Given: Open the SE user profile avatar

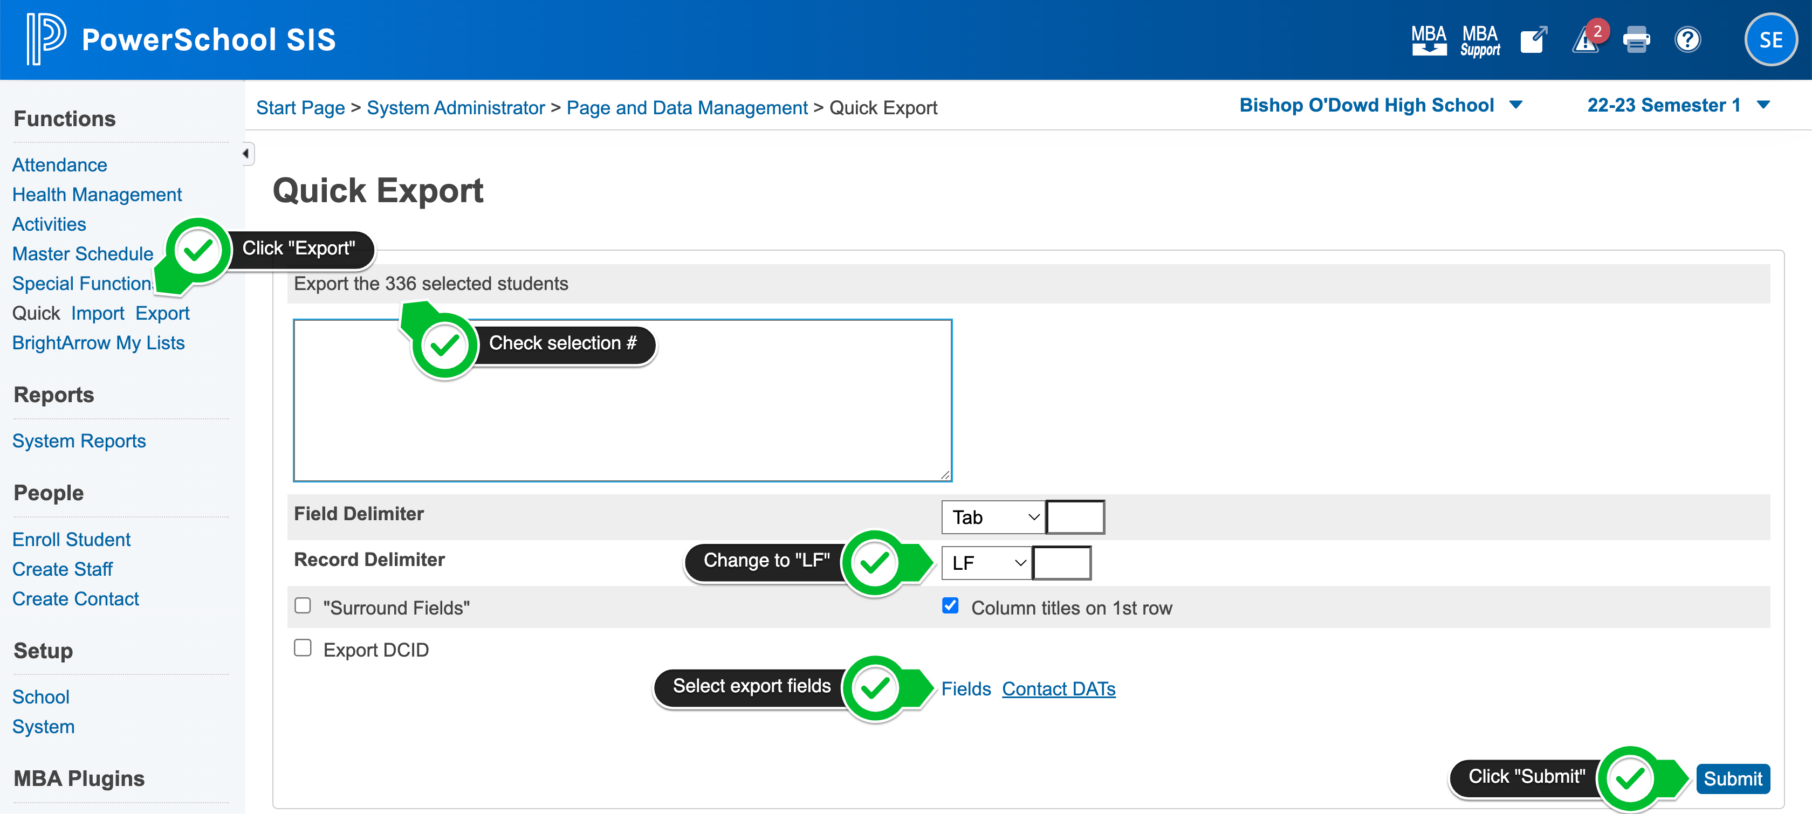Looking at the screenshot, I should pyautogui.click(x=1770, y=40).
